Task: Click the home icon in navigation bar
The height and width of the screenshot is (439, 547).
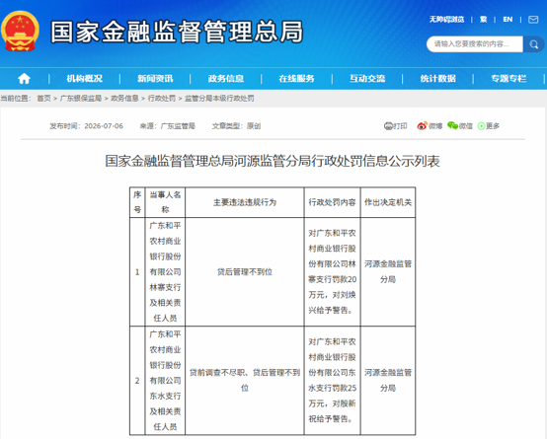Action: pyautogui.click(x=24, y=79)
